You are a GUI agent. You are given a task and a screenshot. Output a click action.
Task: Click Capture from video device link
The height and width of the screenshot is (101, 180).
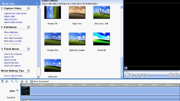click(15, 13)
